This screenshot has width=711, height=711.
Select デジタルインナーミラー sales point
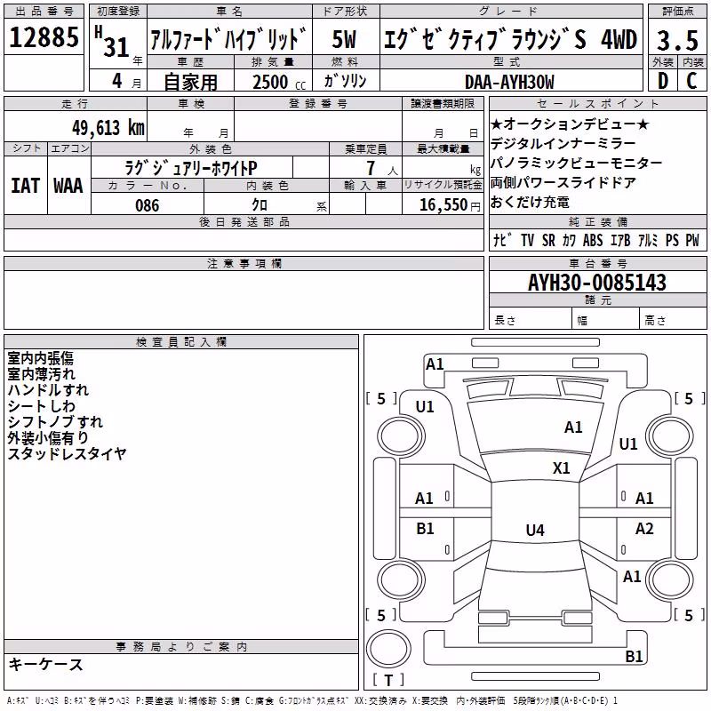pos(563,143)
